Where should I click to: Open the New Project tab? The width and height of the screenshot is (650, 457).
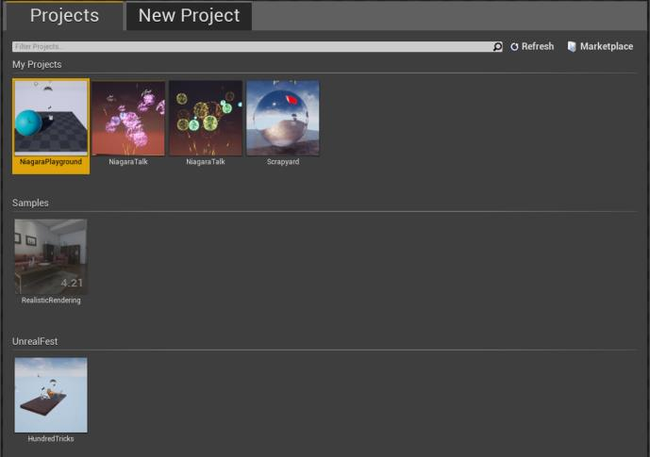[x=189, y=16]
